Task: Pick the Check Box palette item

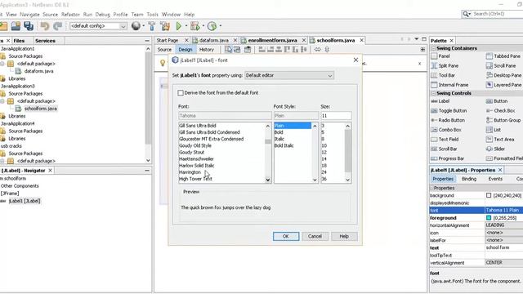Action: click(x=501, y=111)
